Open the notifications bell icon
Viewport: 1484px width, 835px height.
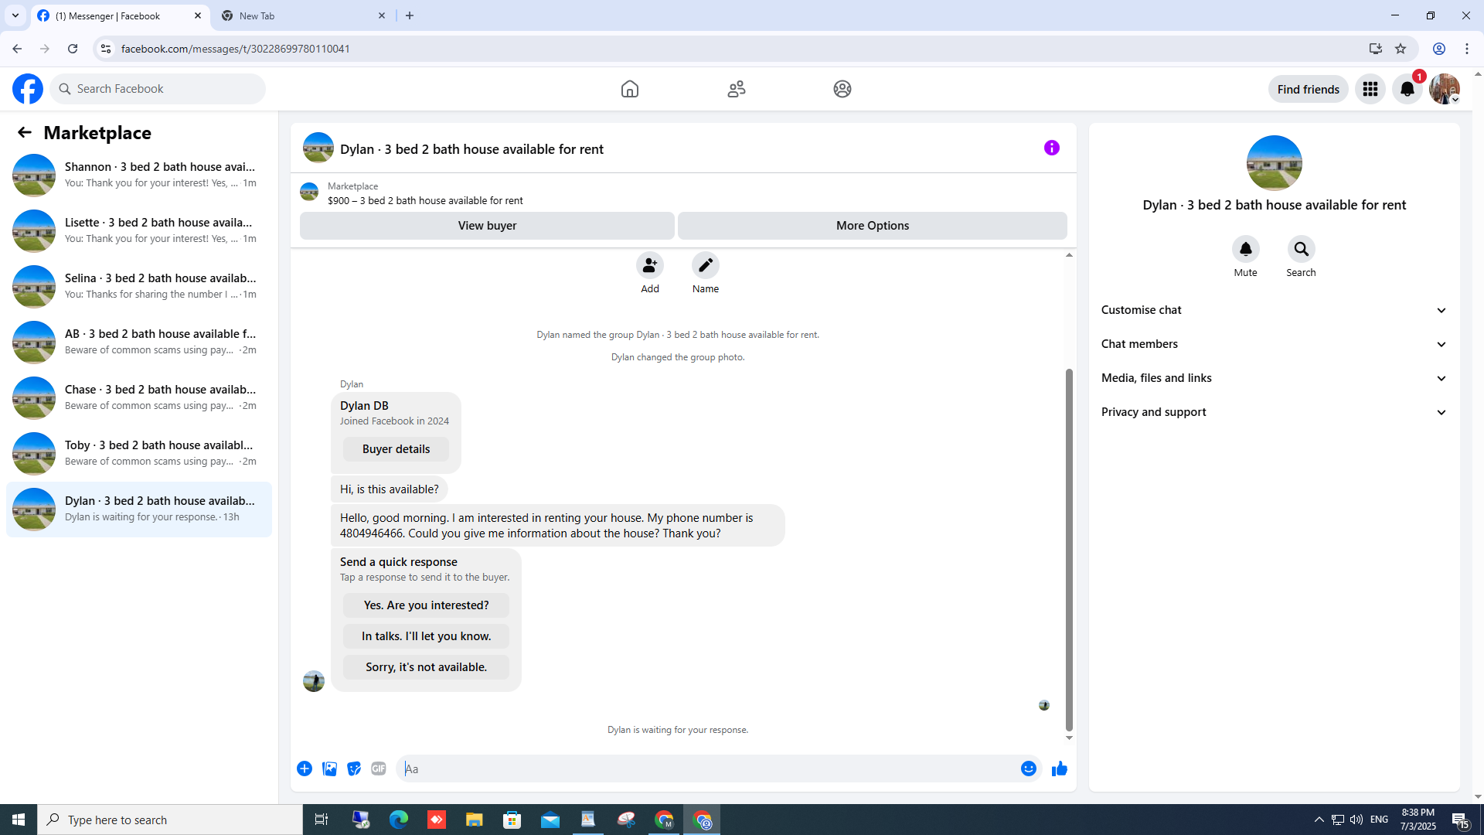tap(1407, 89)
